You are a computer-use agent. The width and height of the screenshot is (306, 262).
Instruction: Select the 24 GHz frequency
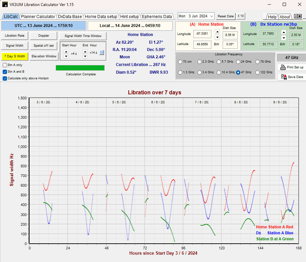tap(238, 62)
